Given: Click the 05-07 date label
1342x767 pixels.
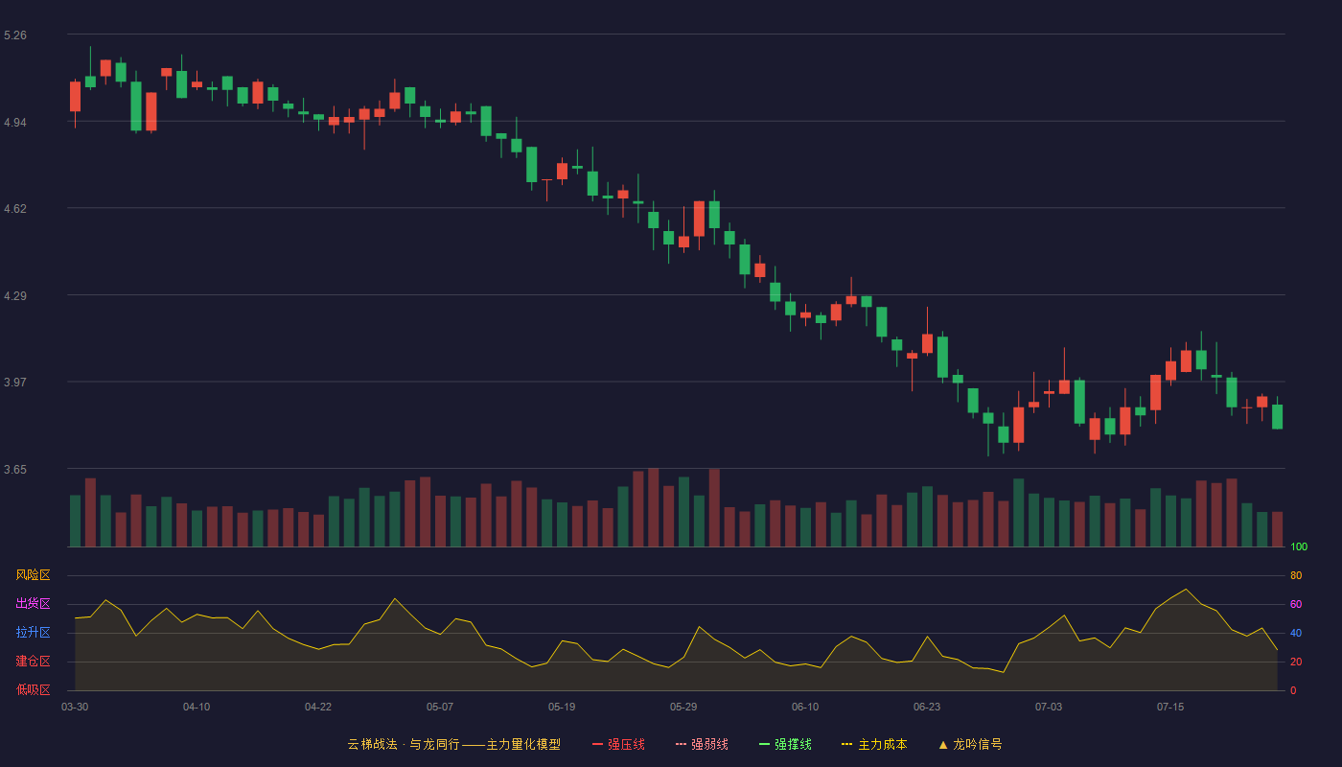Looking at the screenshot, I should (x=440, y=707).
